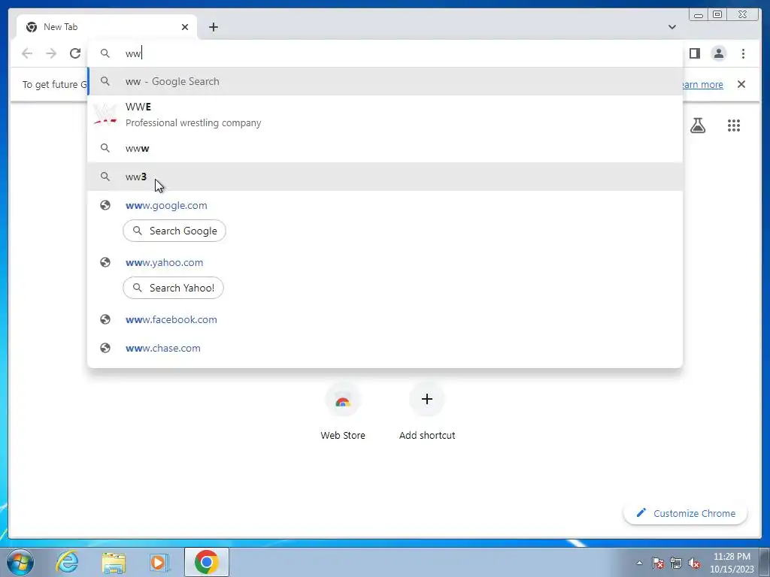Screen dimensions: 770x577
Task: Open the Google apps grid icon
Action: pos(734,125)
